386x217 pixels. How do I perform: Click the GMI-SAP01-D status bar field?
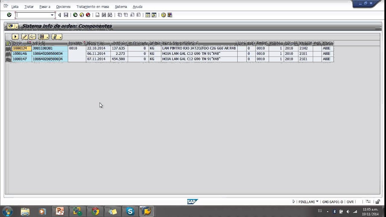point(333,202)
